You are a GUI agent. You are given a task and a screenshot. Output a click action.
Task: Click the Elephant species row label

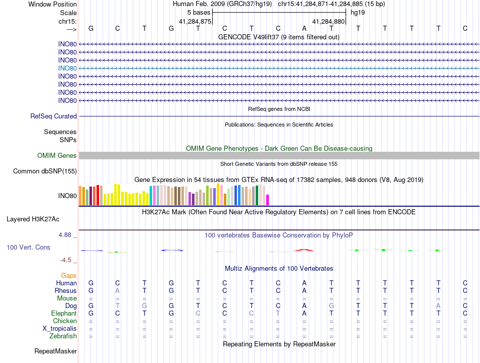pyautogui.click(x=64, y=313)
